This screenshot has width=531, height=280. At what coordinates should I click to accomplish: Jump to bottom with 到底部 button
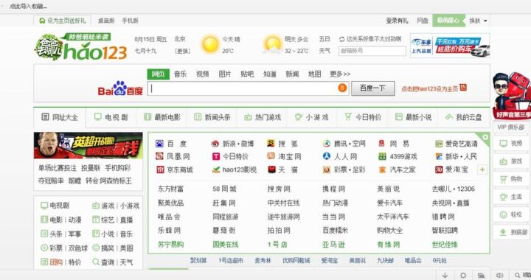(x=512, y=232)
